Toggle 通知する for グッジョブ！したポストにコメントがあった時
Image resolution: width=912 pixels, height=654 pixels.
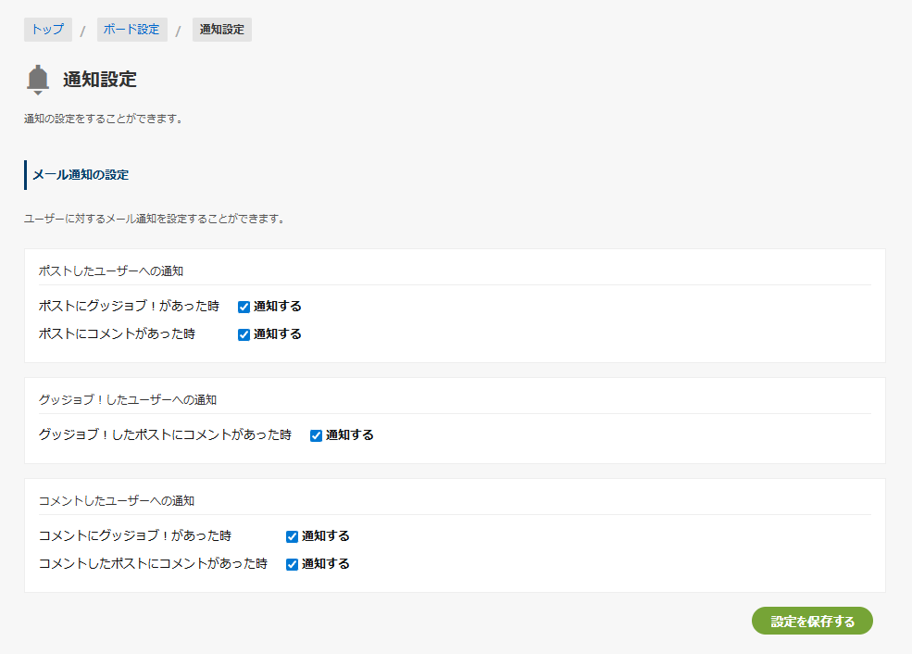point(316,435)
